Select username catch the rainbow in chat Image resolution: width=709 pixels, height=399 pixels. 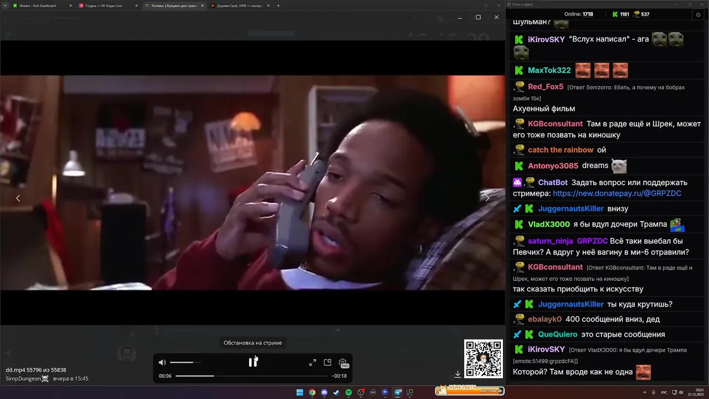tap(561, 150)
